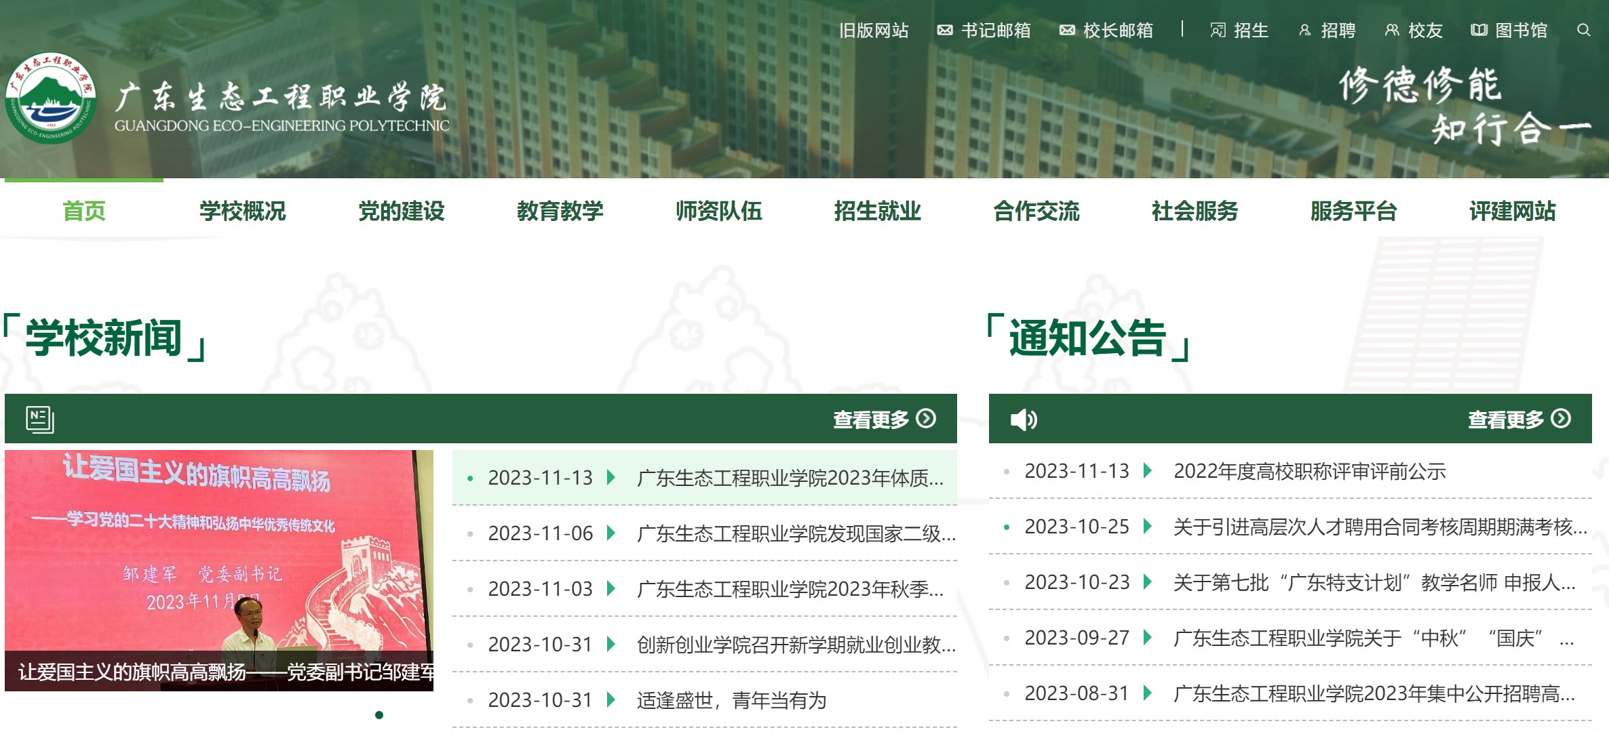Viewport: 1609px width, 732px height.
Task: Open news 适逢盛世，青年当有为
Action: tap(731, 700)
